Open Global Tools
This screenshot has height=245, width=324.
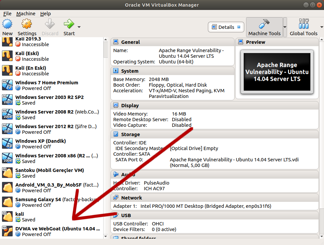[x=304, y=27]
